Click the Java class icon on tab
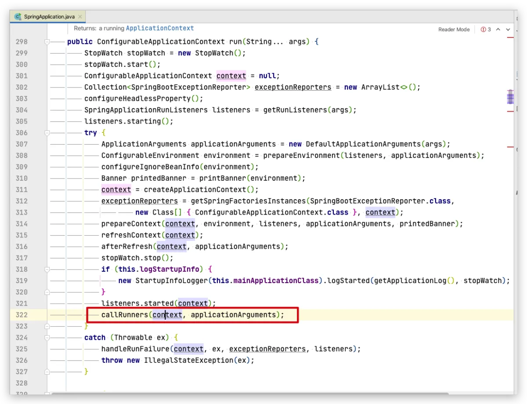This screenshot has height=404, width=527. click(18, 17)
